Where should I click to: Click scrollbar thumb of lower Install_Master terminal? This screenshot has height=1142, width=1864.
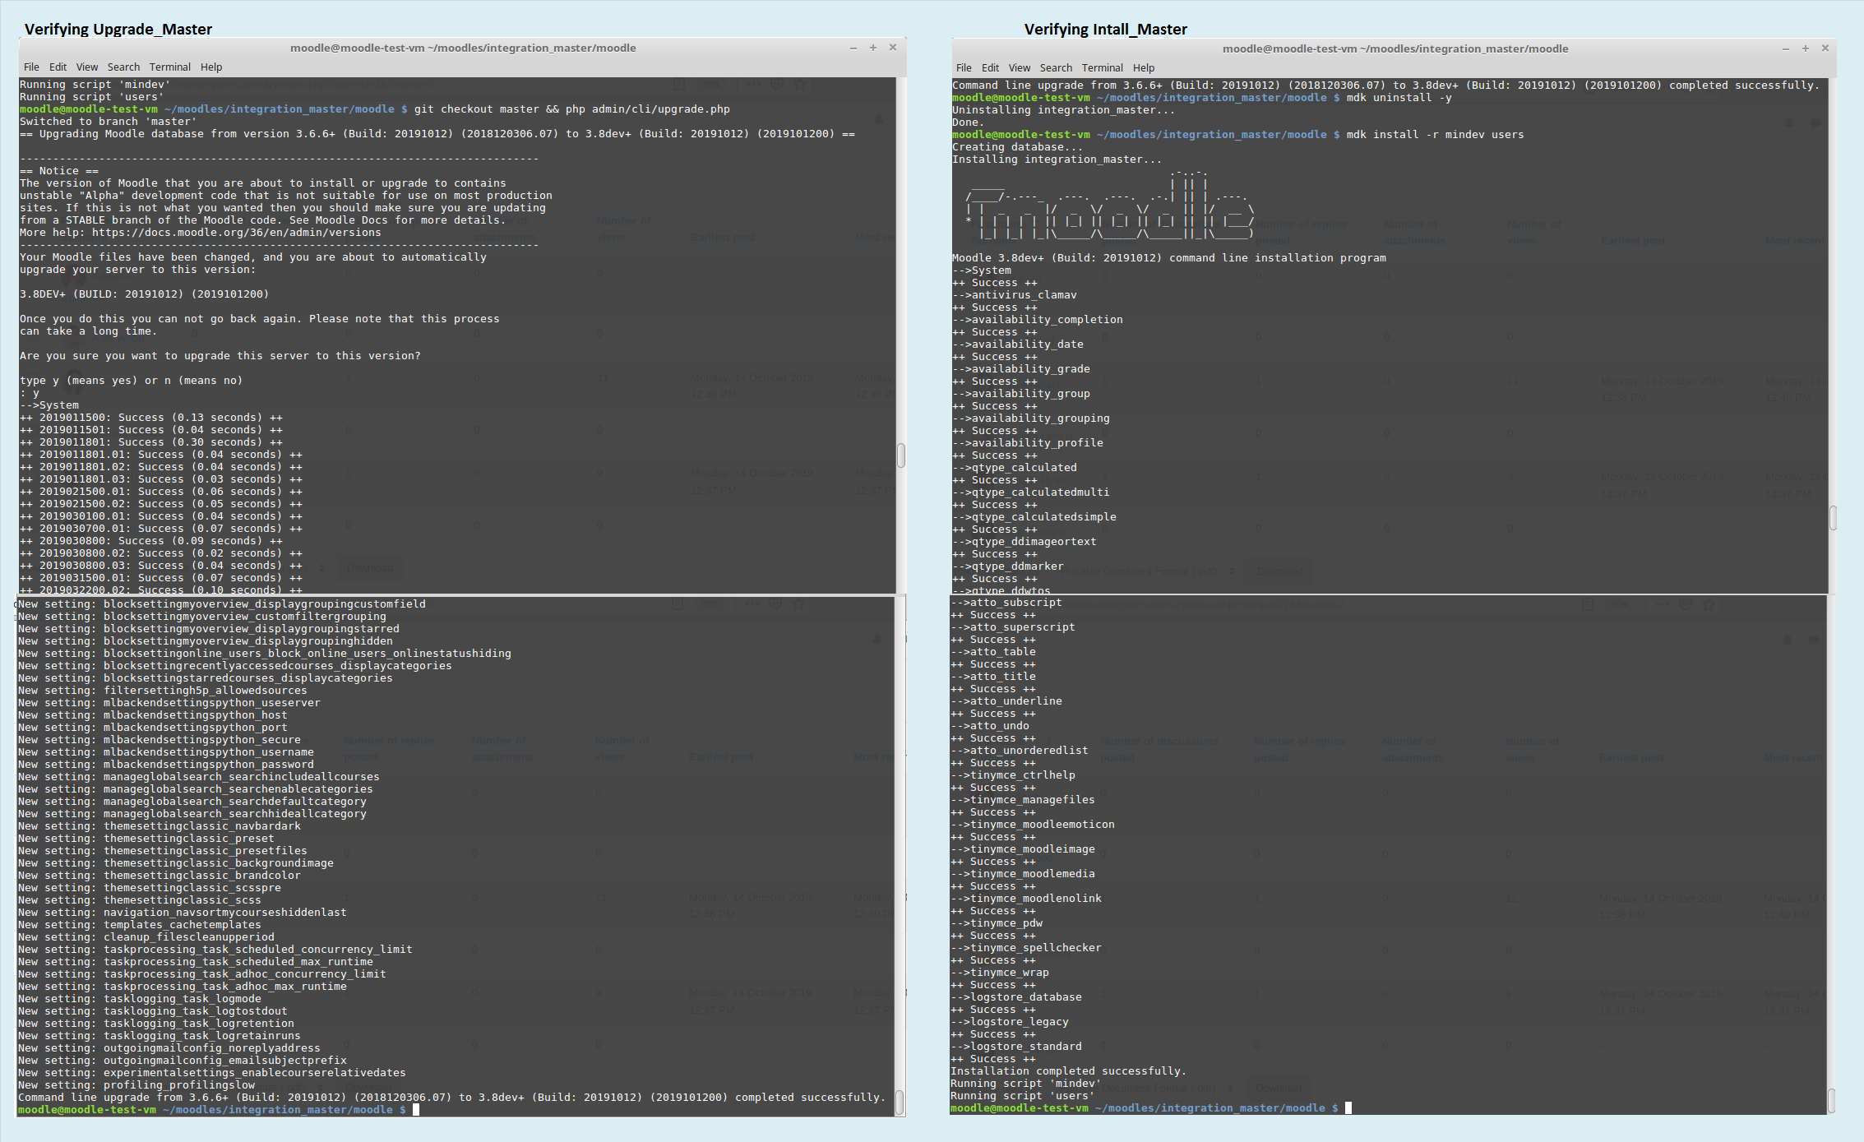click(1832, 1100)
